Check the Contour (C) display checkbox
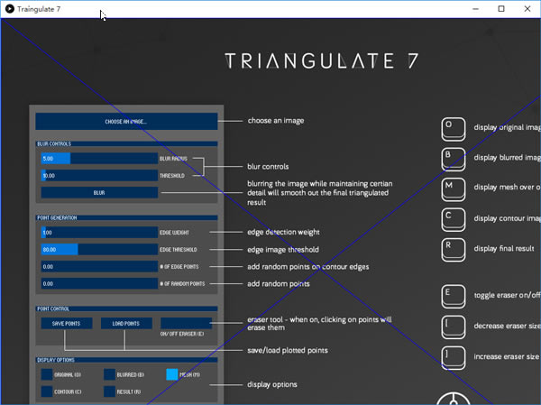 pos(47,391)
